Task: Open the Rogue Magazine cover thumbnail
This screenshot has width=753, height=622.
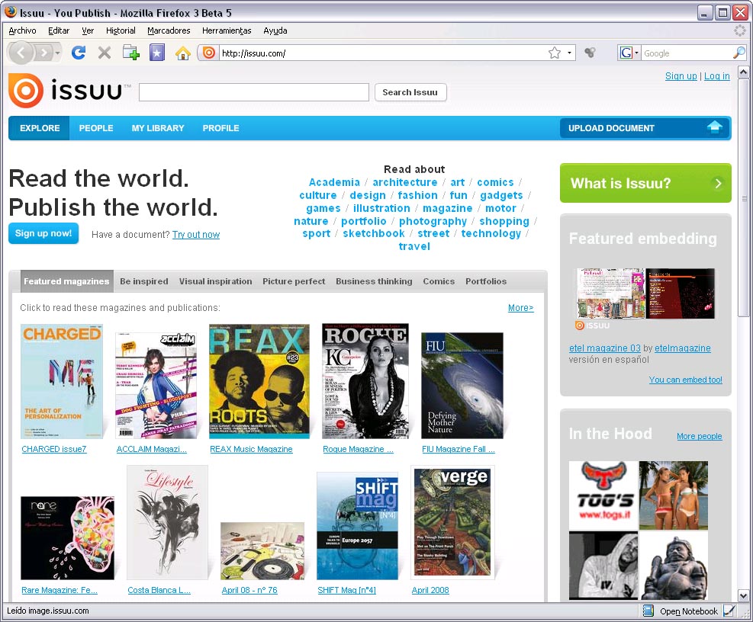Action: click(x=365, y=381)
